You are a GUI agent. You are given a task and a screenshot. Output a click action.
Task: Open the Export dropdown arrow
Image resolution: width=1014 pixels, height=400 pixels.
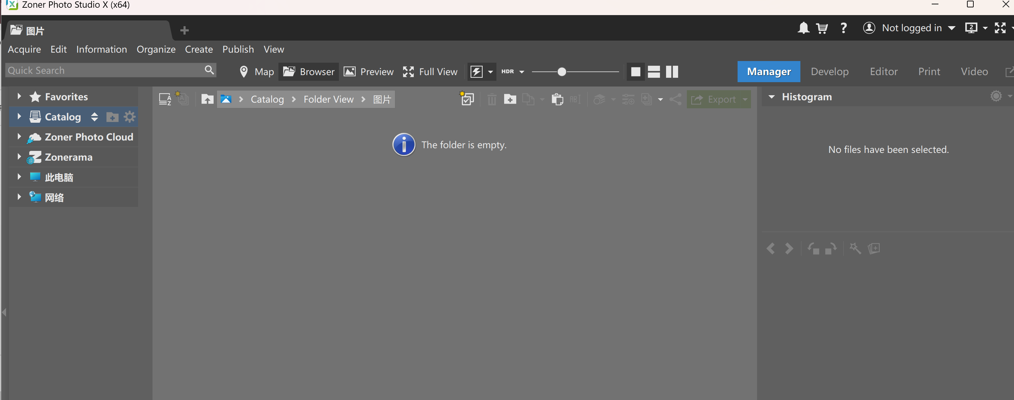tap(745, 99)
